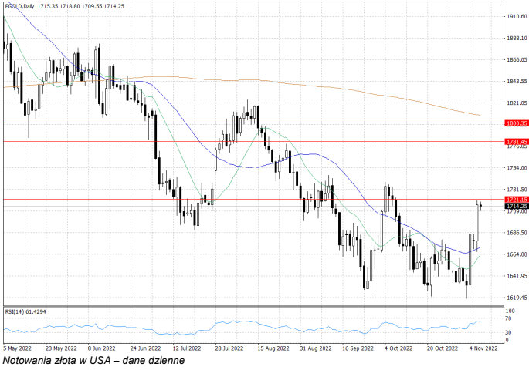Select the RSI 70 level axis label
The height and width of the screenshot is (370, 529).
tap(508, 318)
